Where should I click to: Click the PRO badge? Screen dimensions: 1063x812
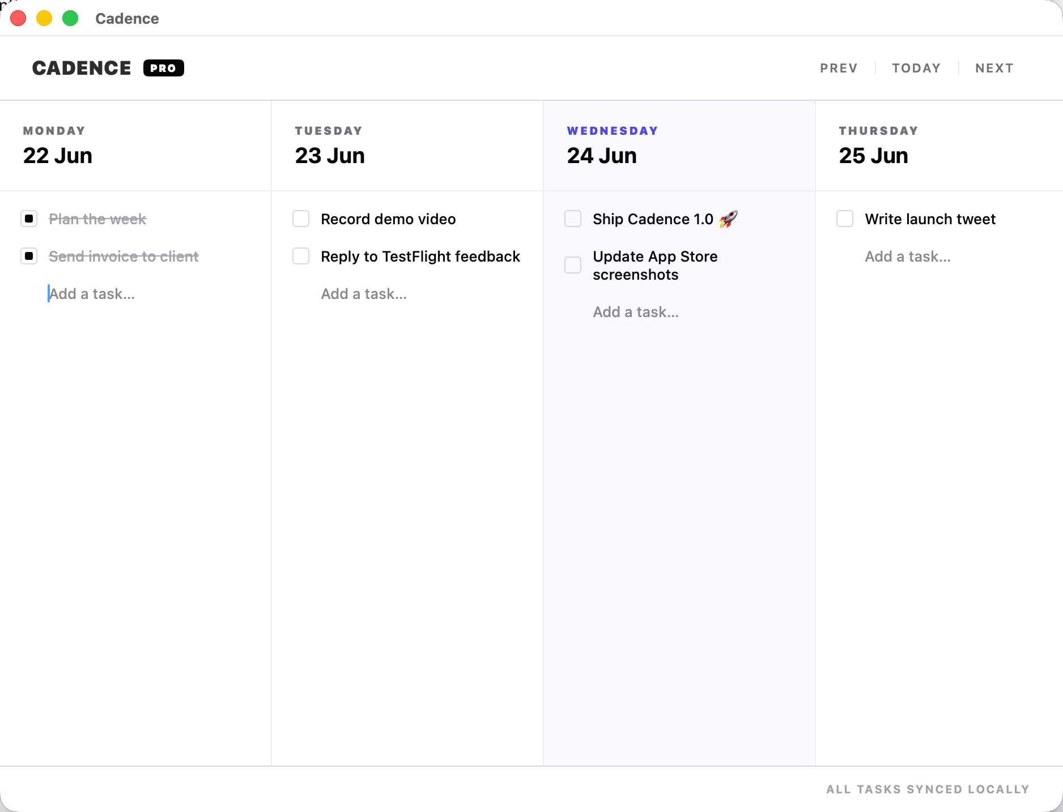point(163,68)
